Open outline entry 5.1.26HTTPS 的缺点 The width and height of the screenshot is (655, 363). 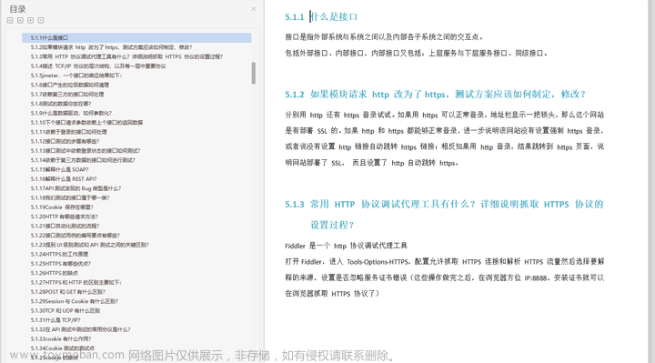click(x=55, y=273)
